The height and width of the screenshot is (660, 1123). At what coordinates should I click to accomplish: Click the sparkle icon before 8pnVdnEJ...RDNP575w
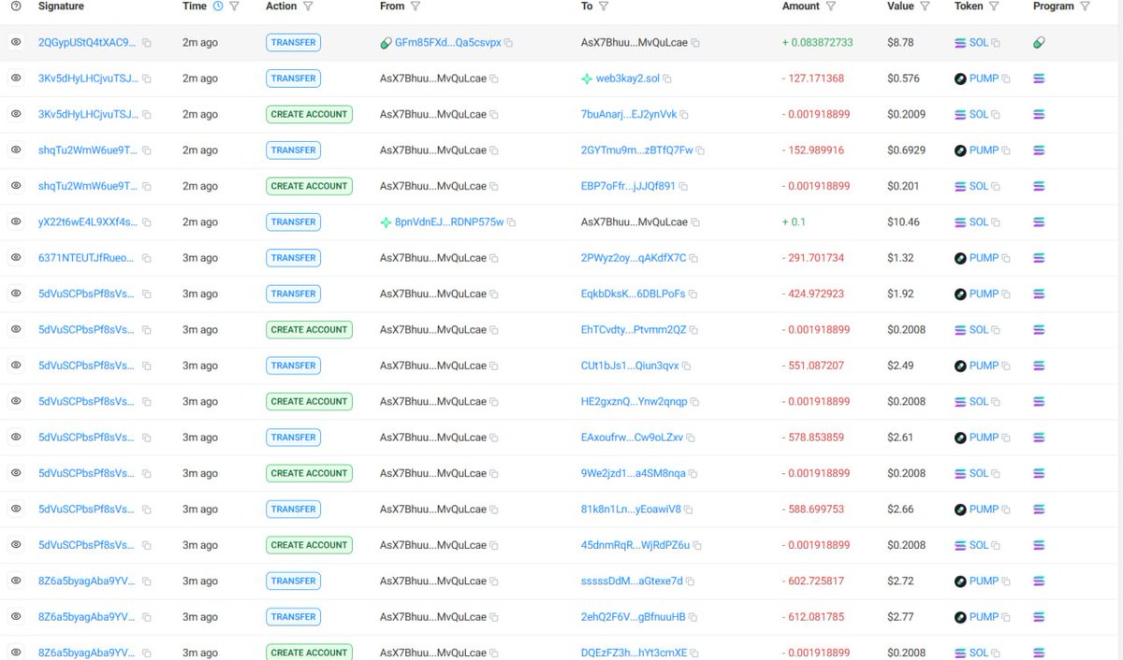[x=386, y=222]
